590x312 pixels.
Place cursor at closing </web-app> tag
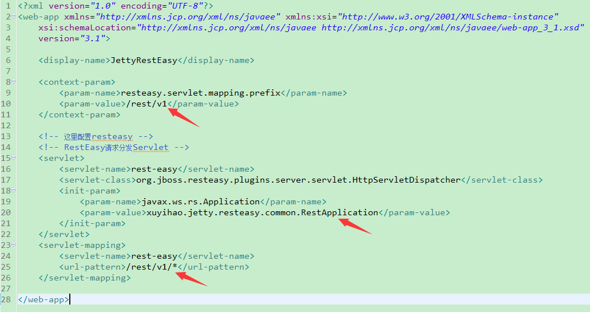(x=43, y=299)
